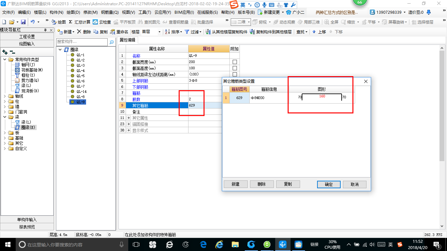Toggle 附加 checkbox for 截面高度

(x=235, y=68)
